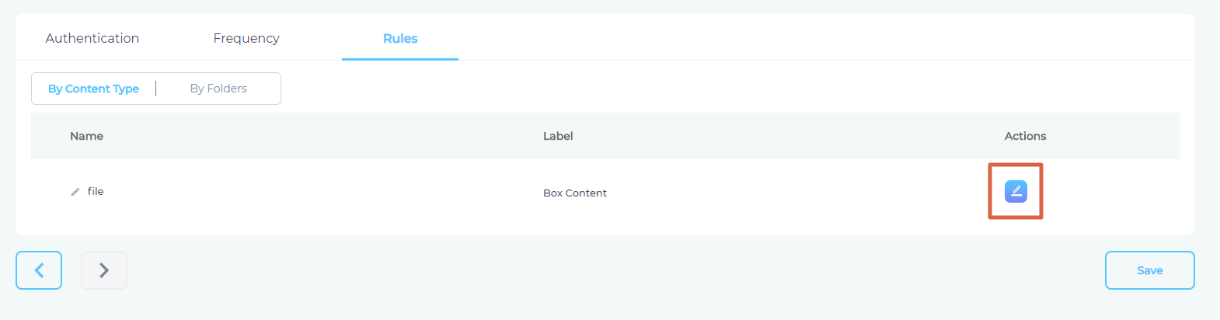Image resolution: width=1220 pixels, height=320 pixels.
Task: Click the Actions column header
Action: pyautogui.click(x=1025, y=136)
